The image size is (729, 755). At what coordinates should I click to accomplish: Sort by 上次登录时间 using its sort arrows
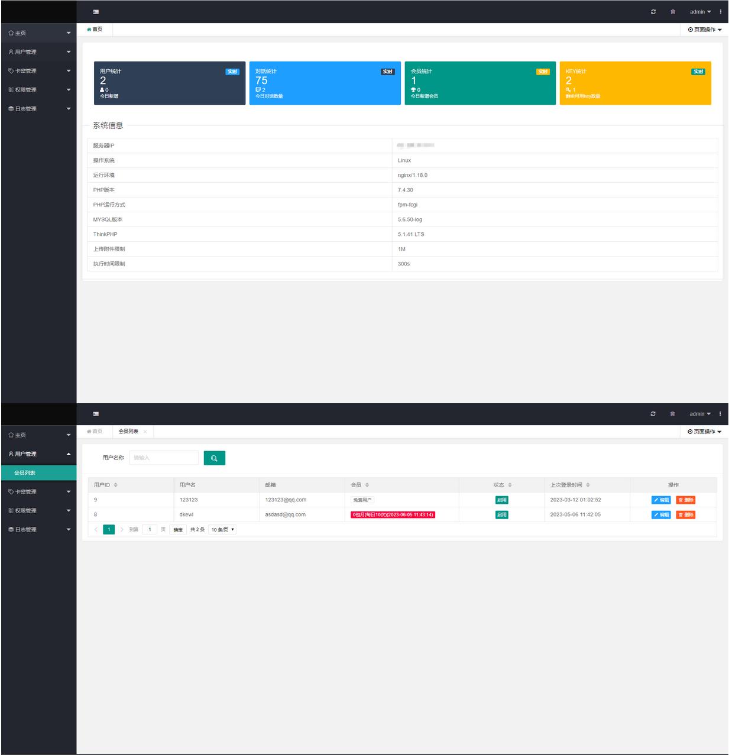point(588,485)
